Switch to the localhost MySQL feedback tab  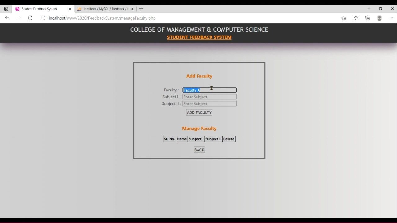[104, 9]
